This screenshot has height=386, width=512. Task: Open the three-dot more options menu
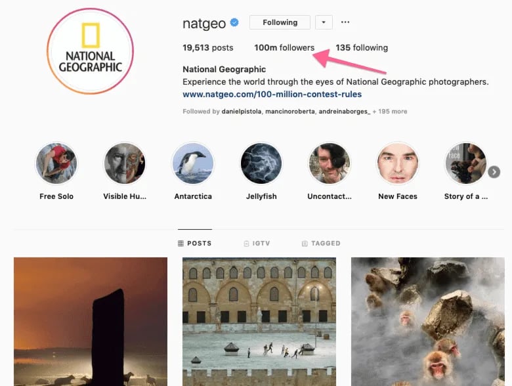point(345,22)
